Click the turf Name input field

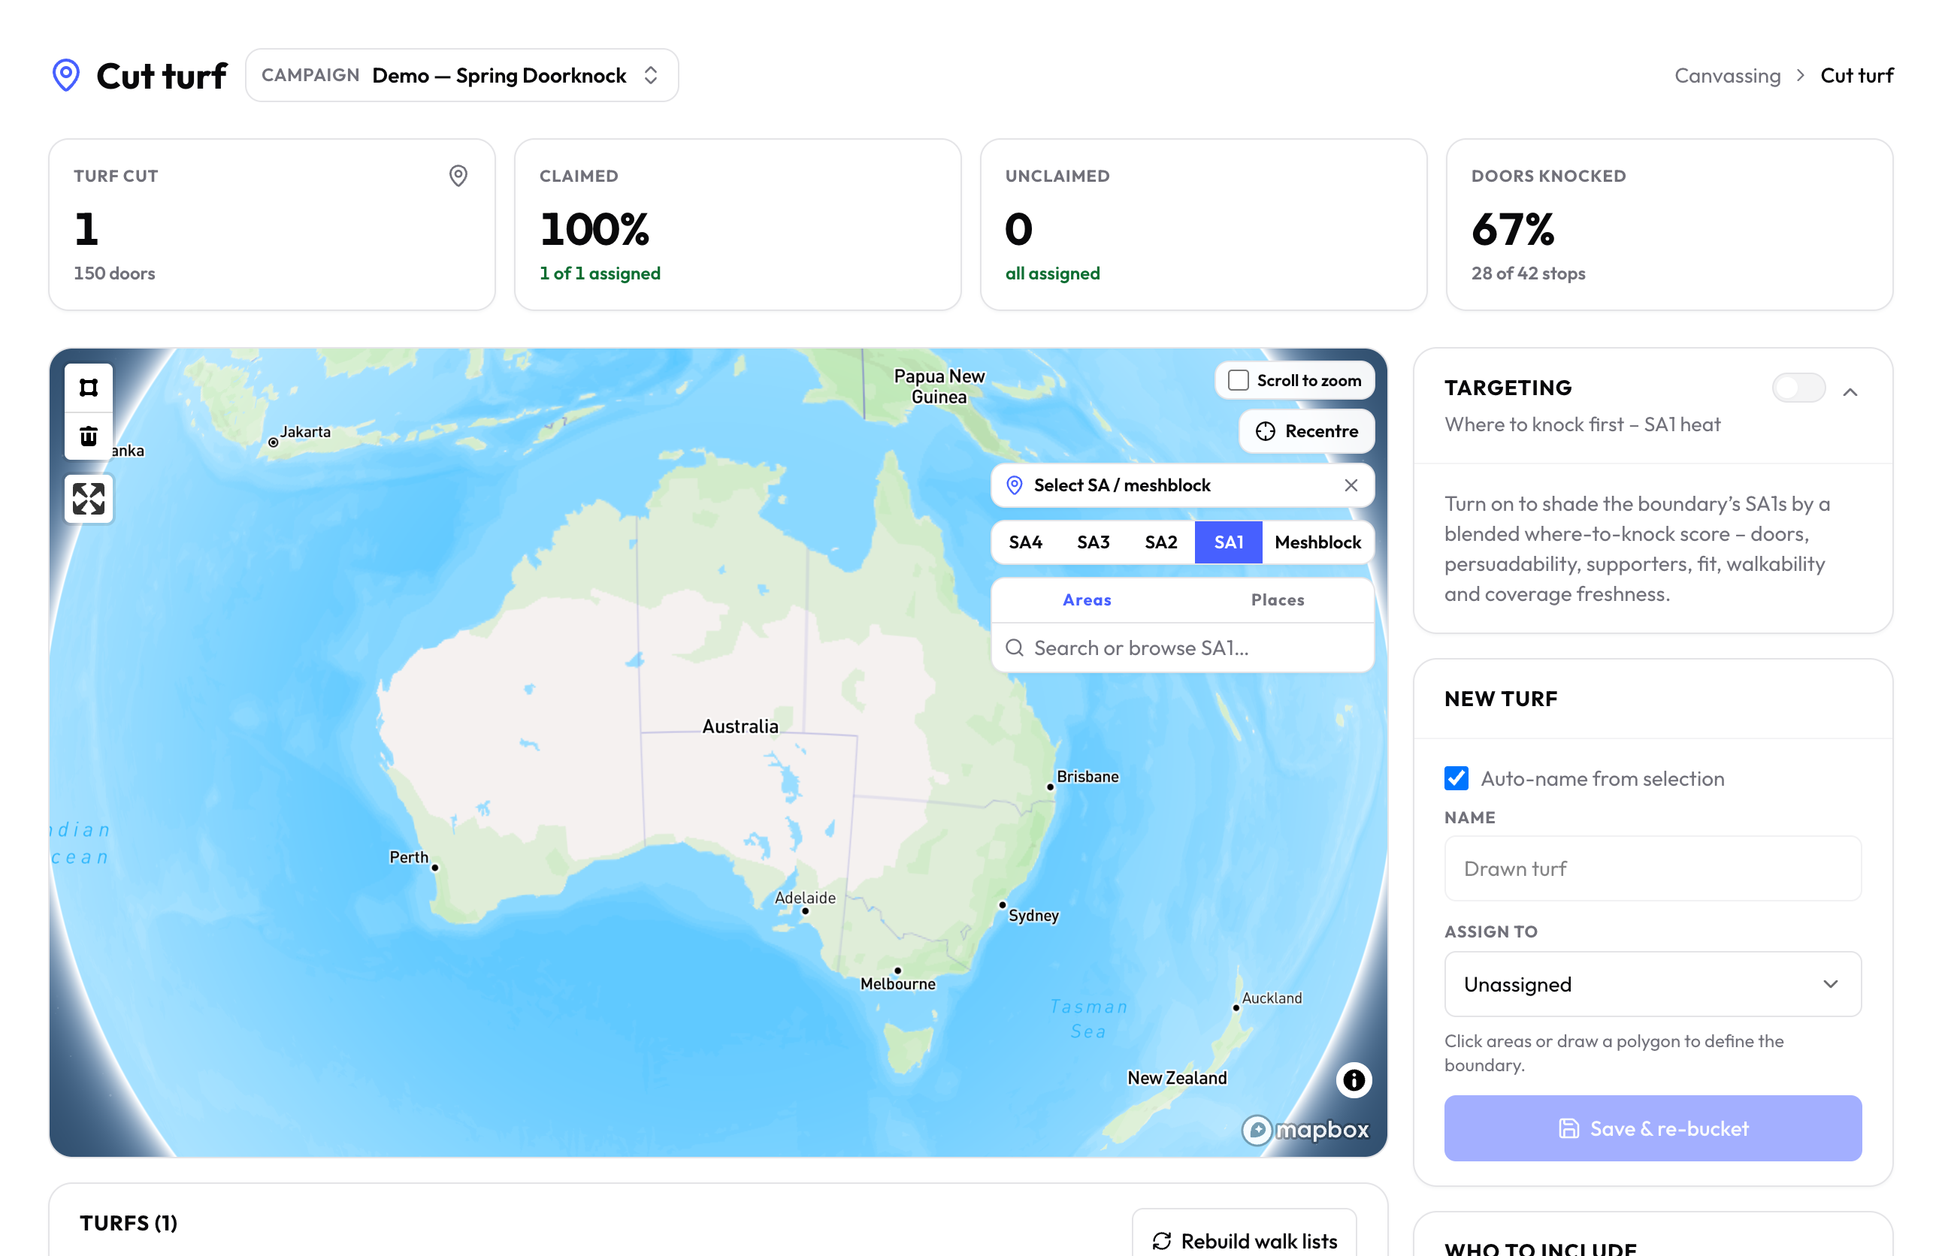pyautogui.click(x=1653, y=868)
